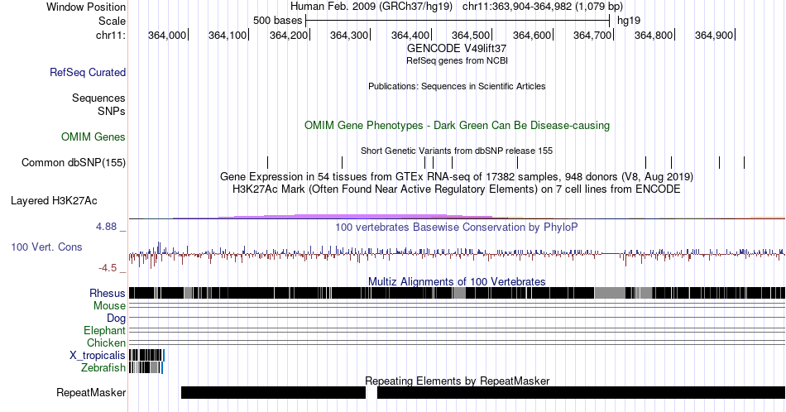
Task: Click Short Genetic Variants from dbSNP title
Action: tap(457, 151)
